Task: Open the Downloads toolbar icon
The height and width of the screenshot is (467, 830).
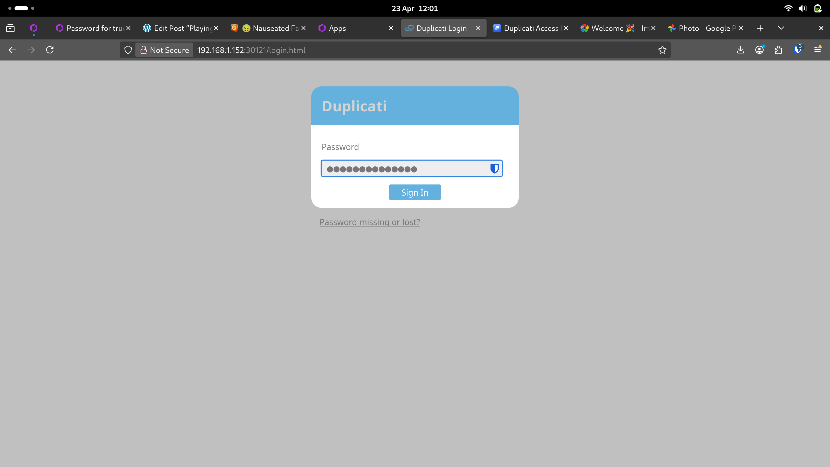Action: 741,50
